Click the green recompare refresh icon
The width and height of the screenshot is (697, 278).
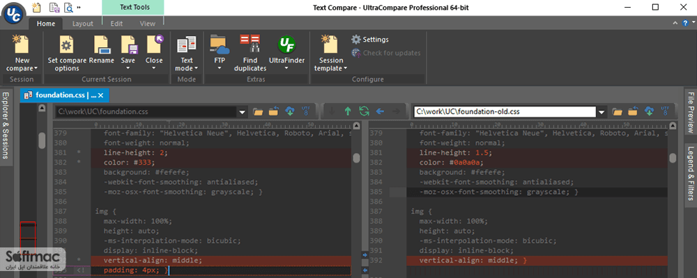point(364,112)
